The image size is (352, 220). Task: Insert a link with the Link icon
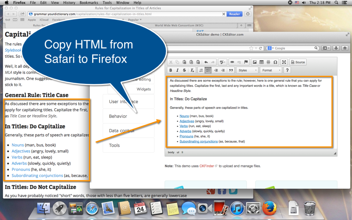tap(232, 62)
